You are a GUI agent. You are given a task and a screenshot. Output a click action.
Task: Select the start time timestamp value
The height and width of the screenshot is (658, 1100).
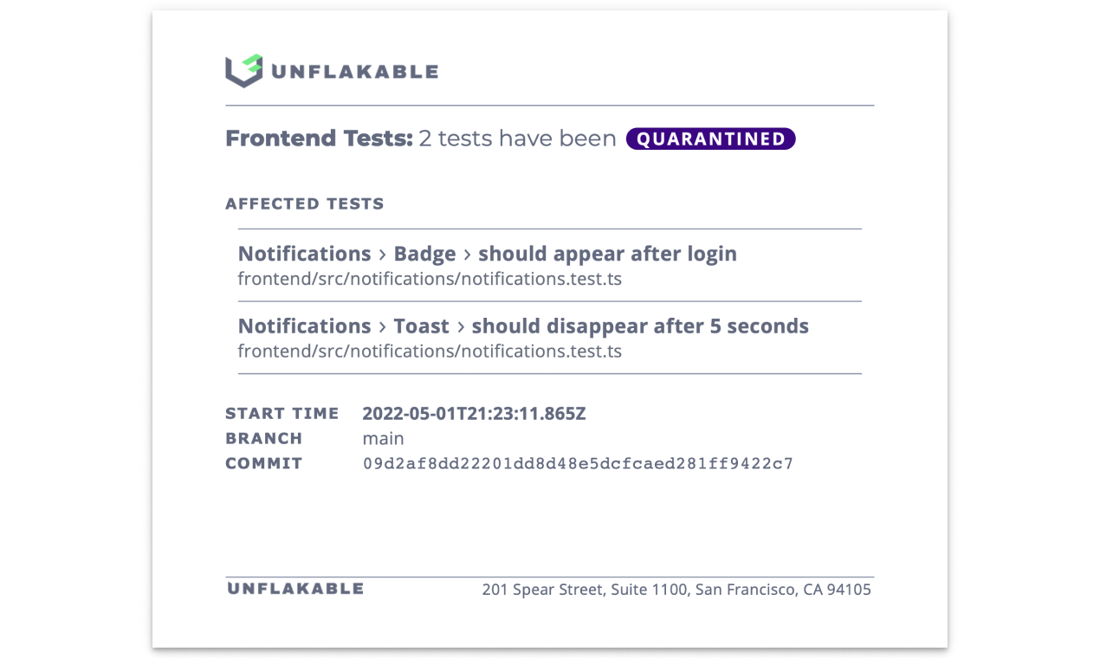[x=474, y=414]
